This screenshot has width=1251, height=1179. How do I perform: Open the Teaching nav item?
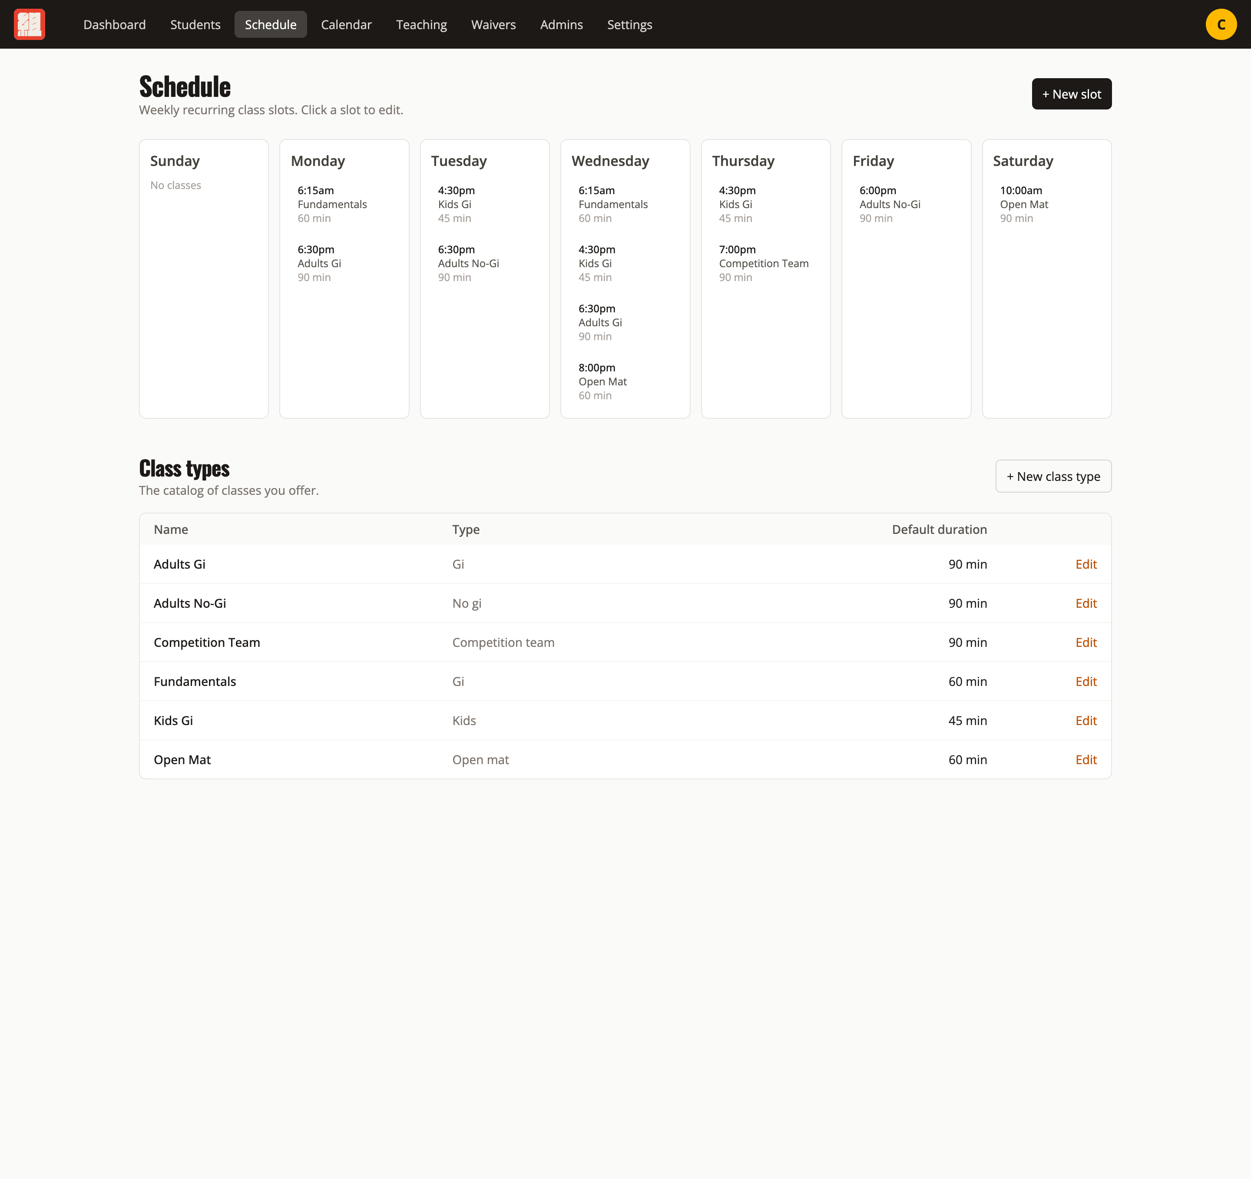(x=422, y=25)
